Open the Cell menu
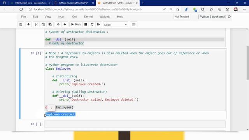This screenshot has height=140, width=249. tap(75, 17)
